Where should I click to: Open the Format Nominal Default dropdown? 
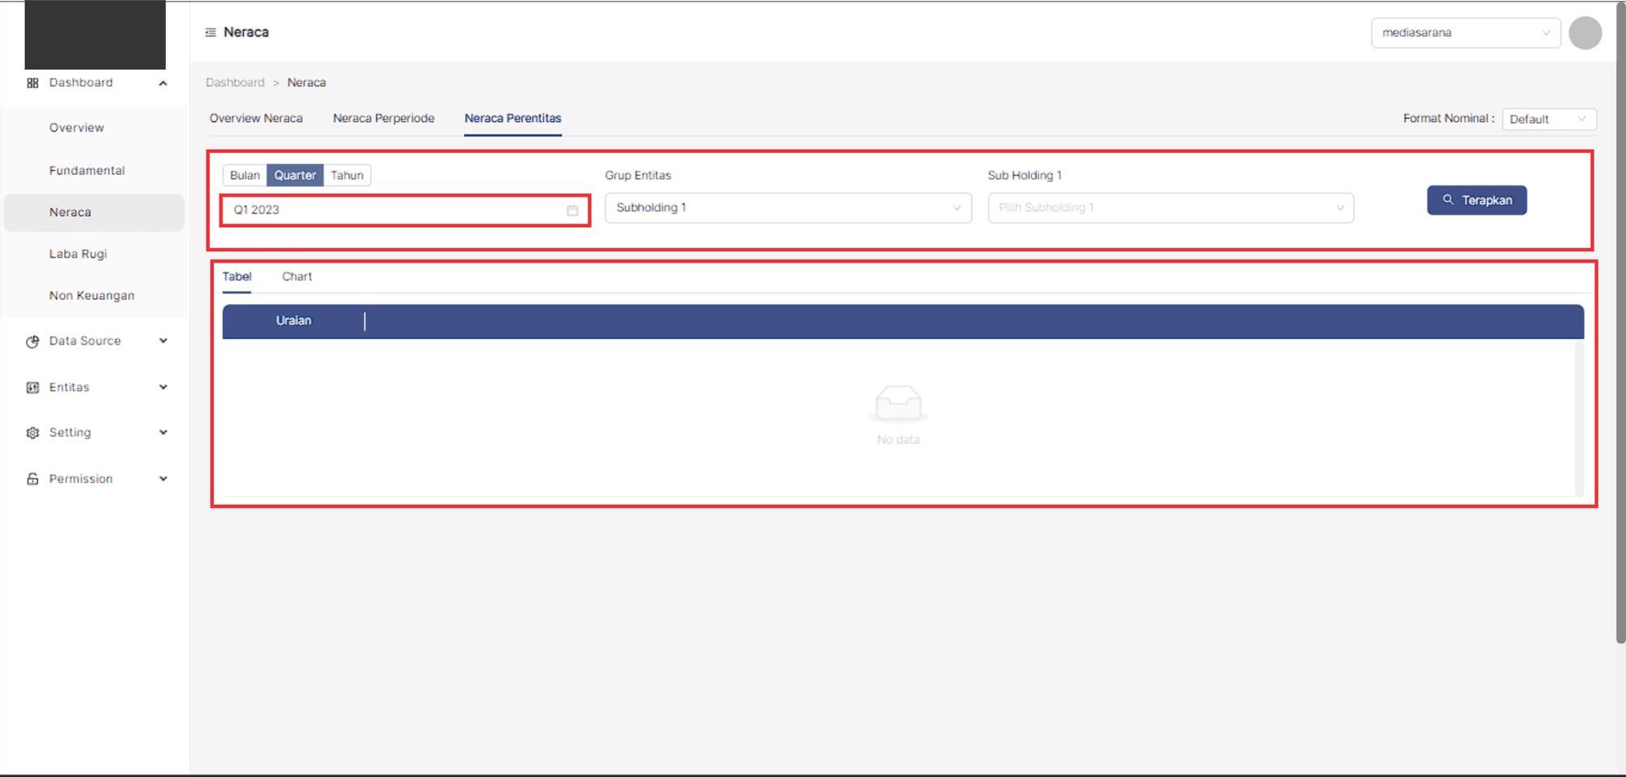1549,119
